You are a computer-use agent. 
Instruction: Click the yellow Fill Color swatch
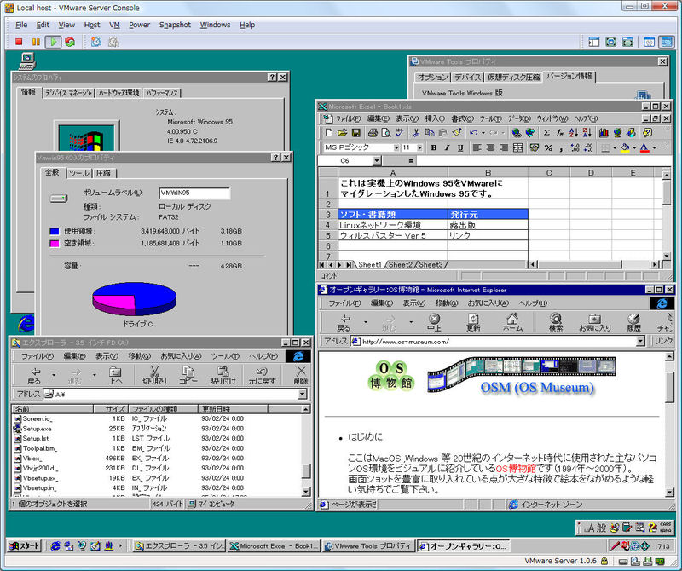626,147
